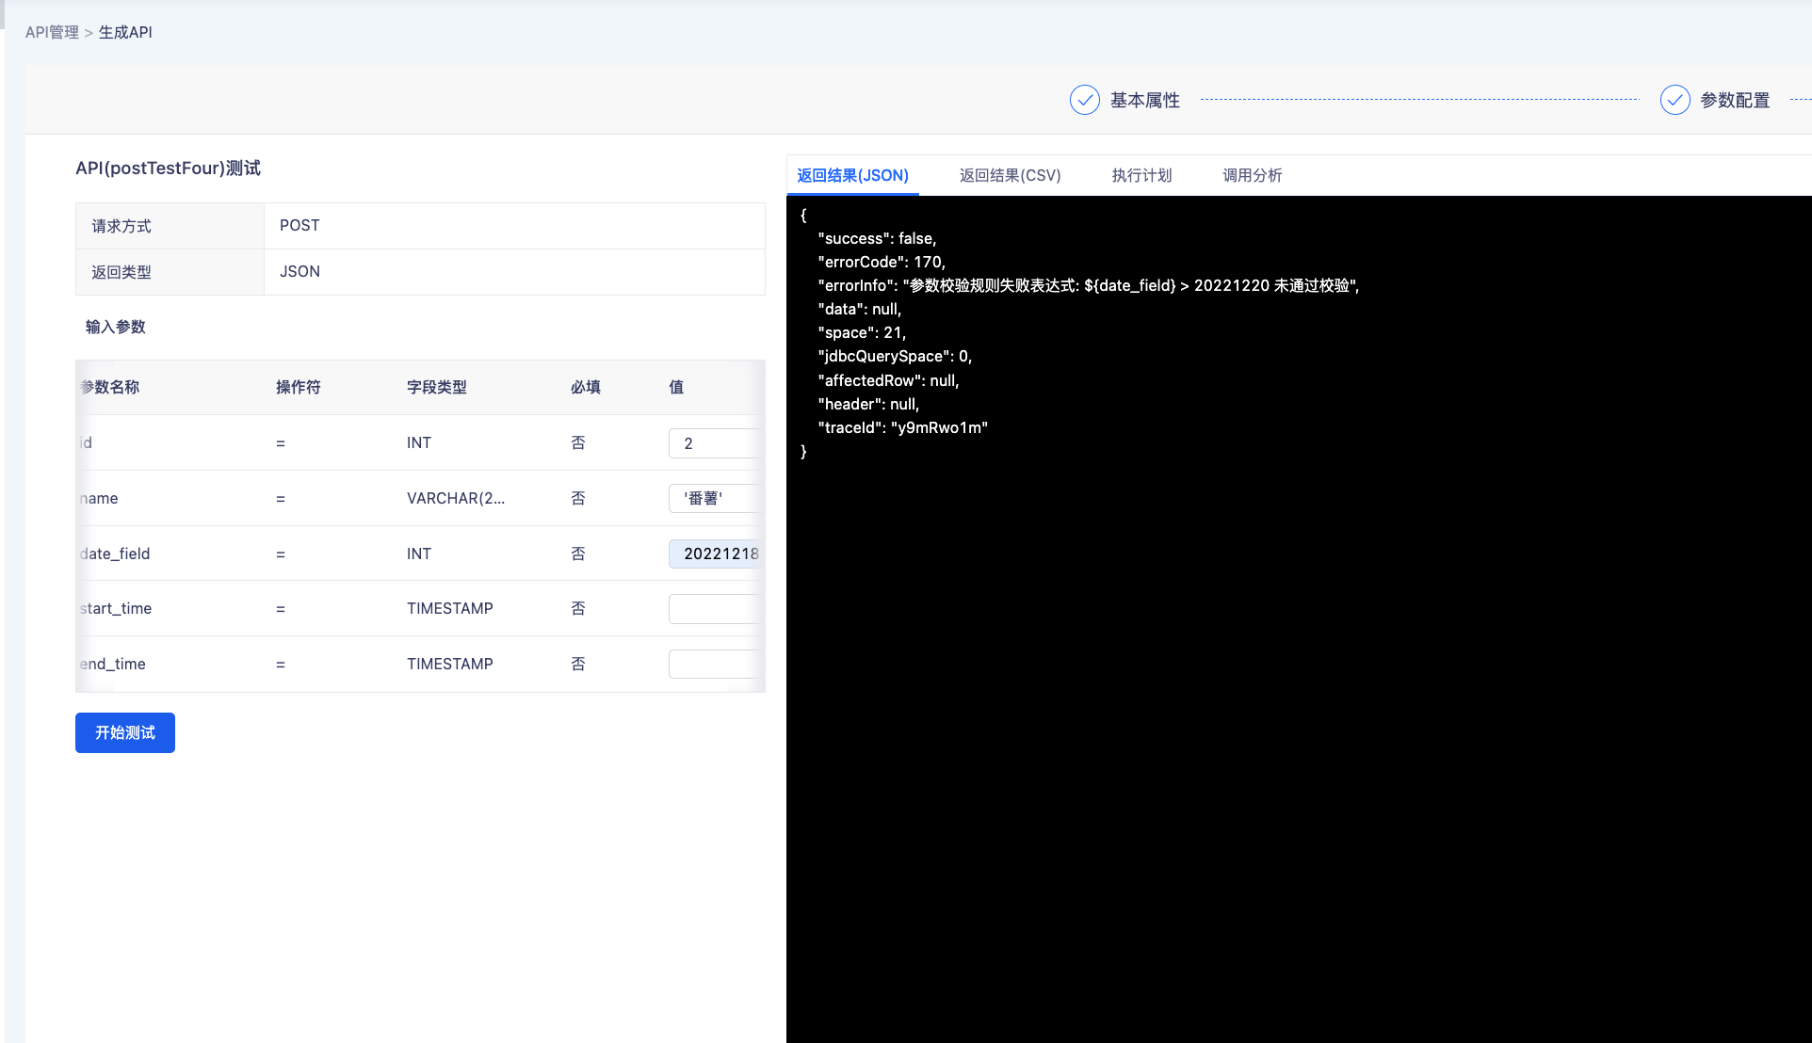Image resolution: width=1812 pixels, height=1043 pixels.
Task: Click the id value input field
Action: coord(714,443)
